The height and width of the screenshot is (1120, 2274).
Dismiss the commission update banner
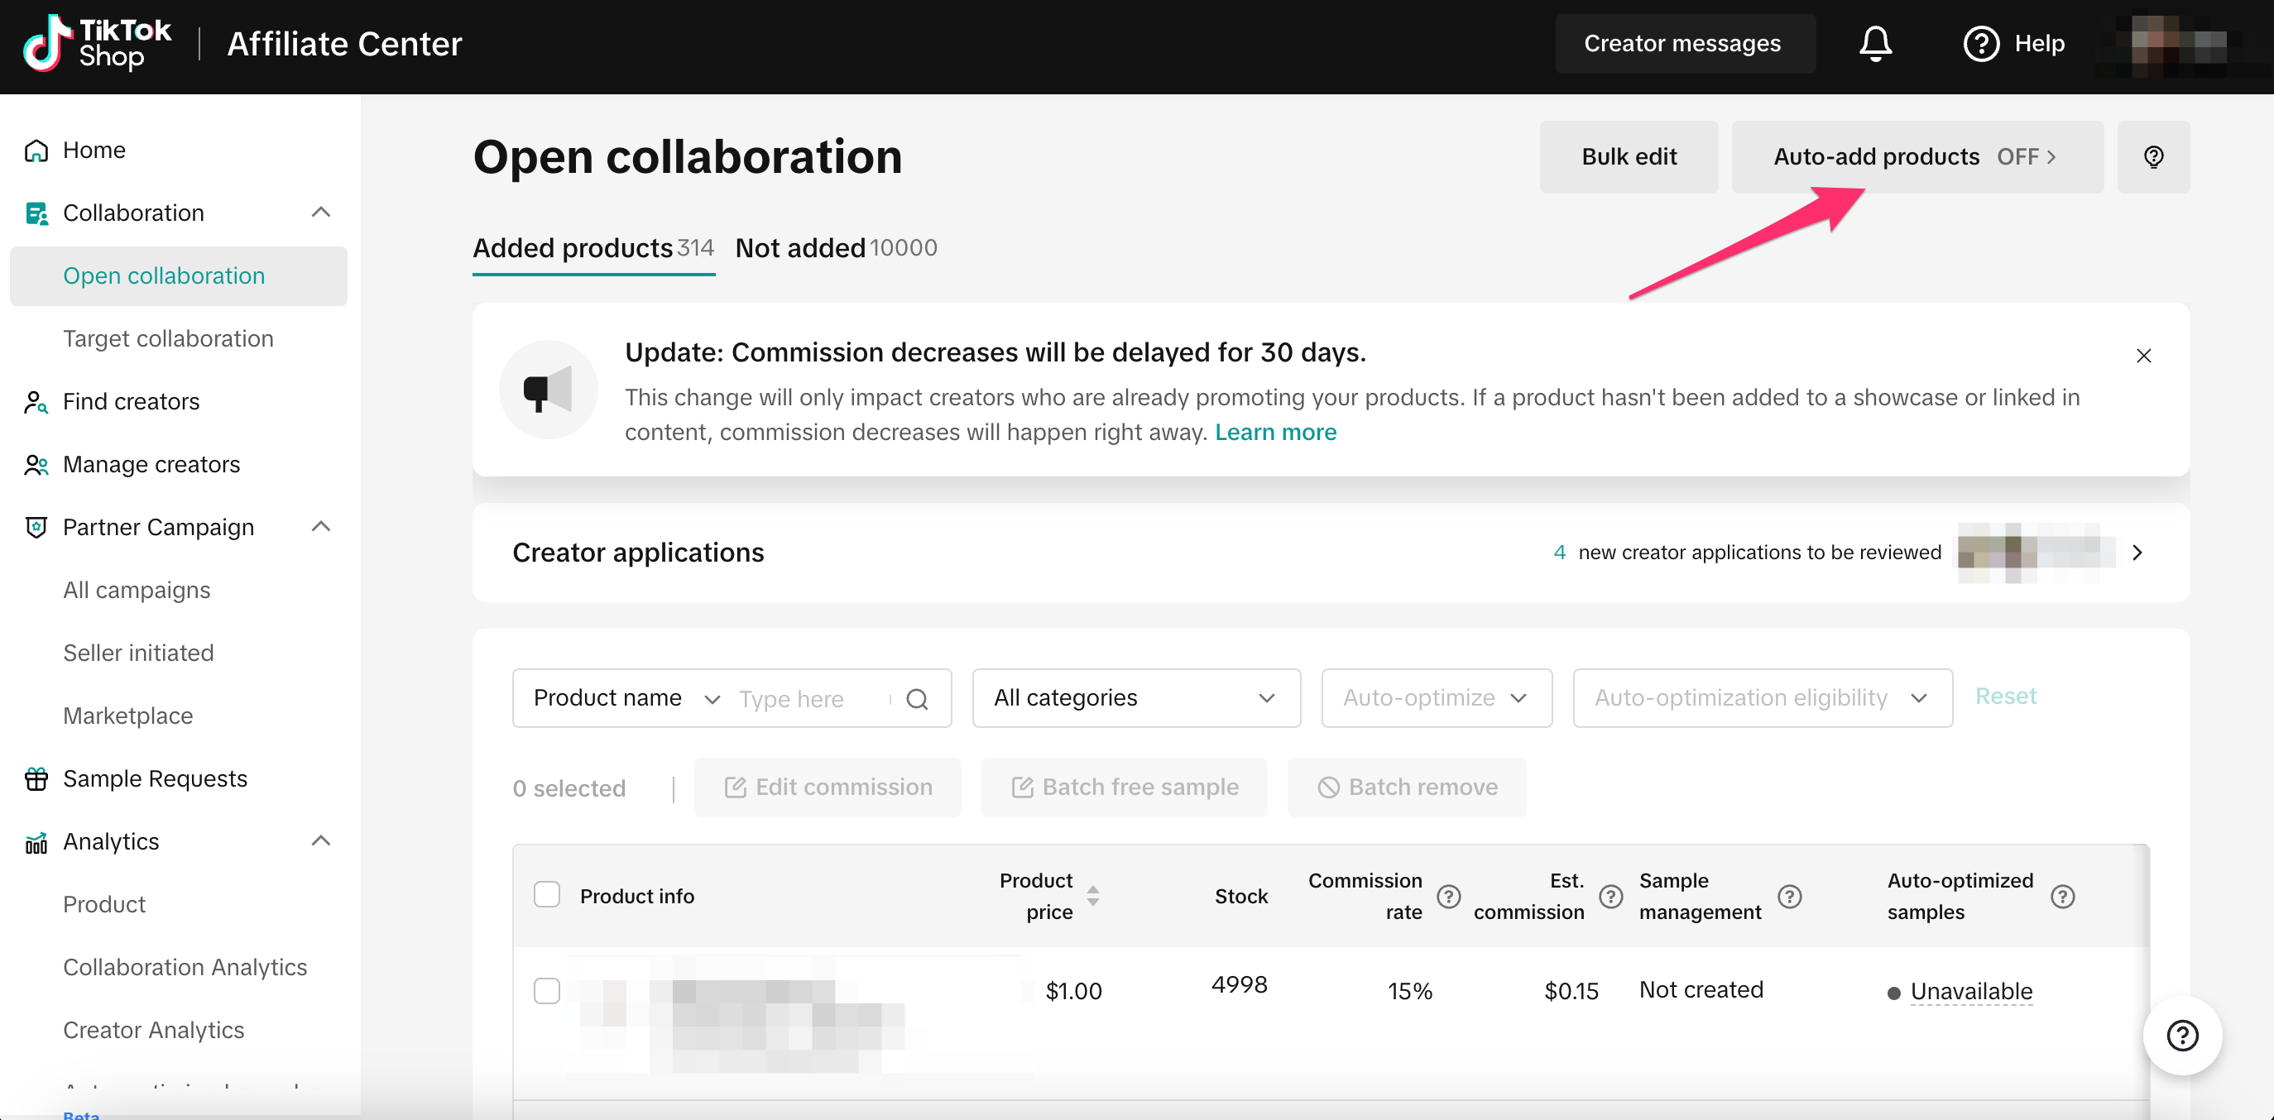tap(2142, 356)
